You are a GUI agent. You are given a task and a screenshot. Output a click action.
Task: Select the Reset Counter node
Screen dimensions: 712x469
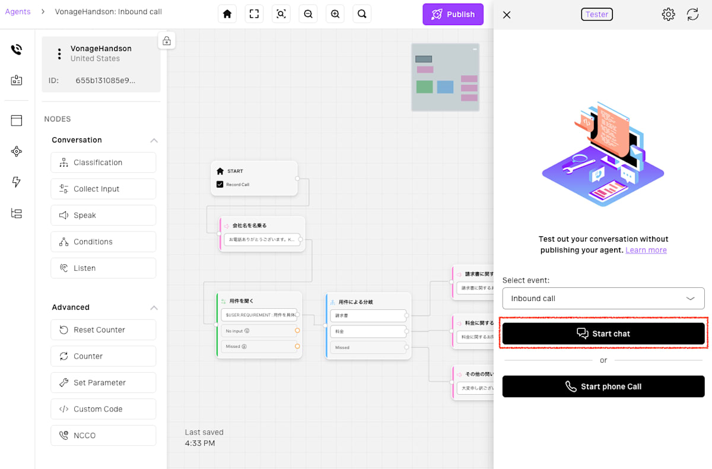tap(103, 330)
